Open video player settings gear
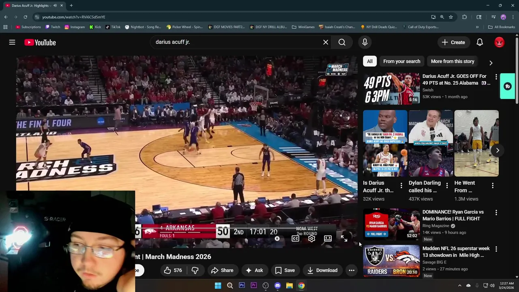519x292 pixels. coord(311,238)
